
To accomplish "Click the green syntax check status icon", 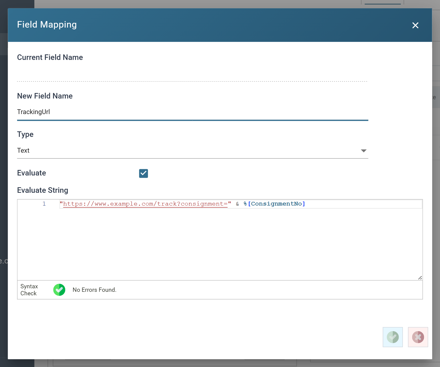I will pyautogui.click(x=59, y=290).
